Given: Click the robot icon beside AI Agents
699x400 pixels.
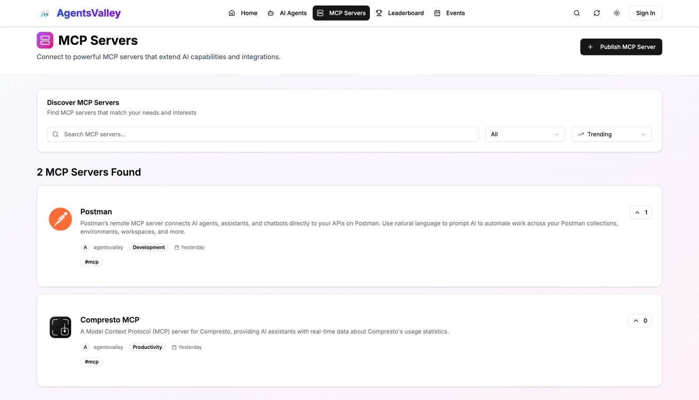Looking at the screenshot, I should click(271, 13).
